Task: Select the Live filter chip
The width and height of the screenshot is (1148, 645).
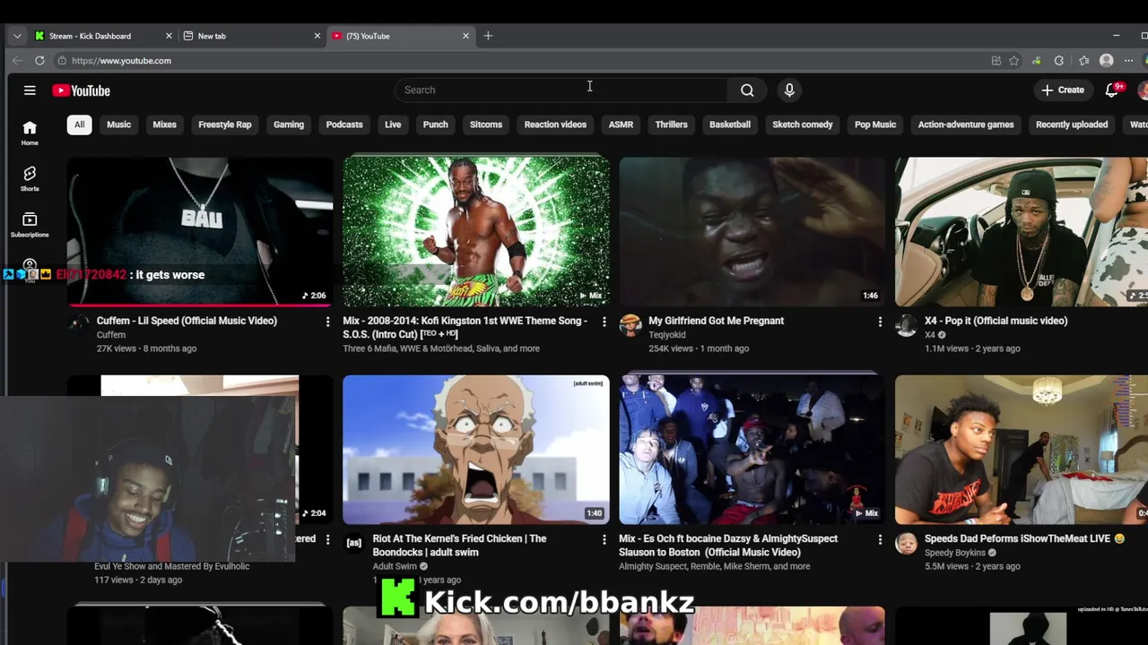Action: (x=393, y=125)
